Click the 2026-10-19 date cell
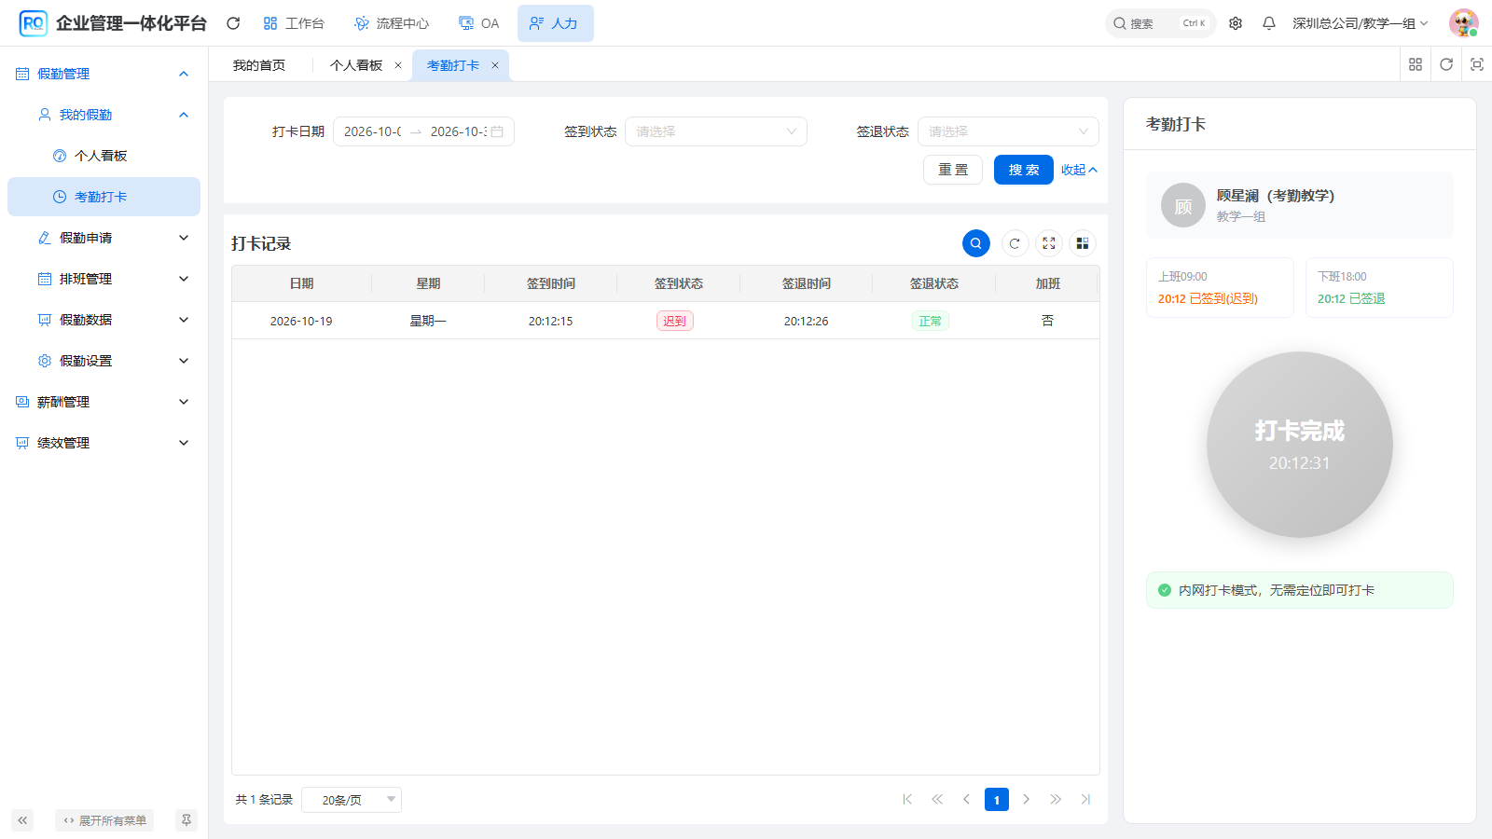The height and width of the screenshot is (839, 1492). pos(301,321)
